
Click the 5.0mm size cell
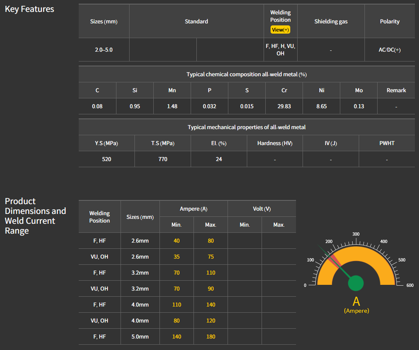(x=140, y=336)
